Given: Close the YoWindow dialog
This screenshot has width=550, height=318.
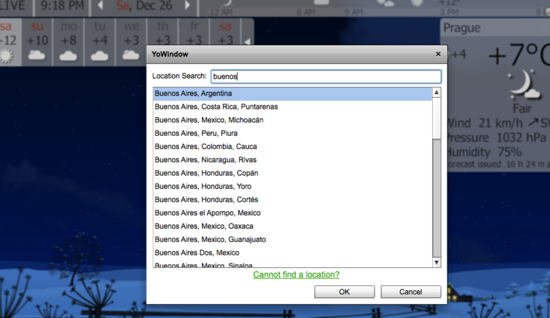Looking at the screenshot, I should point(438,54).
